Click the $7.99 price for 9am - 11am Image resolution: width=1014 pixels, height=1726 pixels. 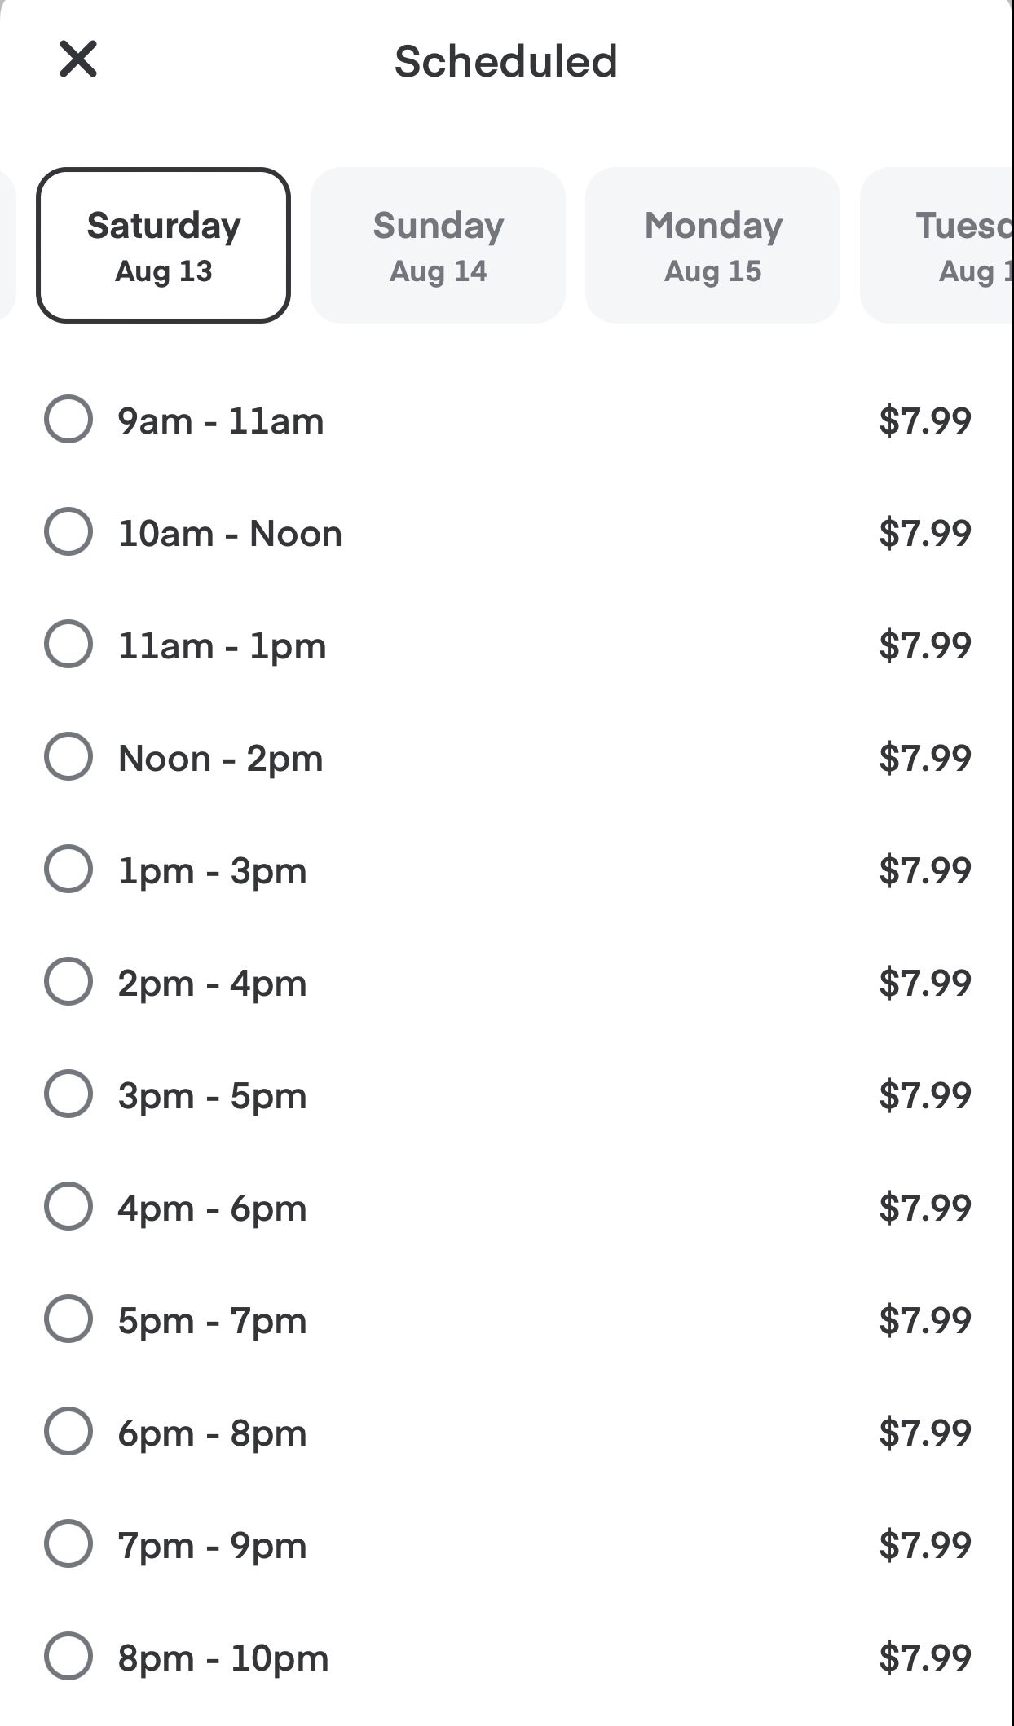[x=924, y=420]
